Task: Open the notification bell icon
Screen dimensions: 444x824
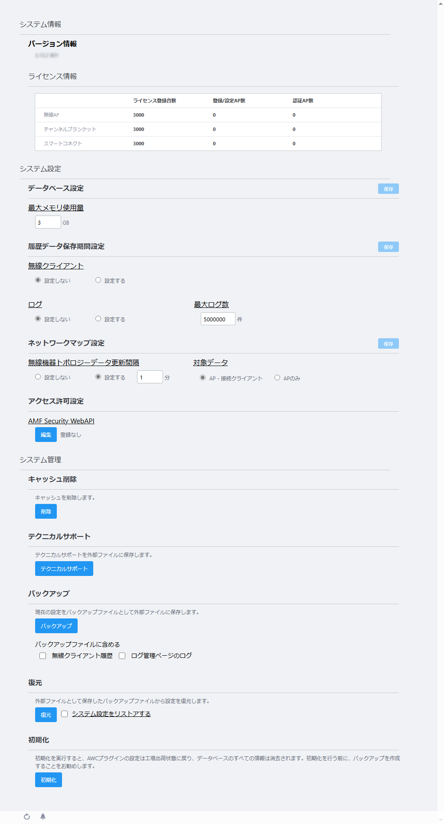Action: click(43, 817)
